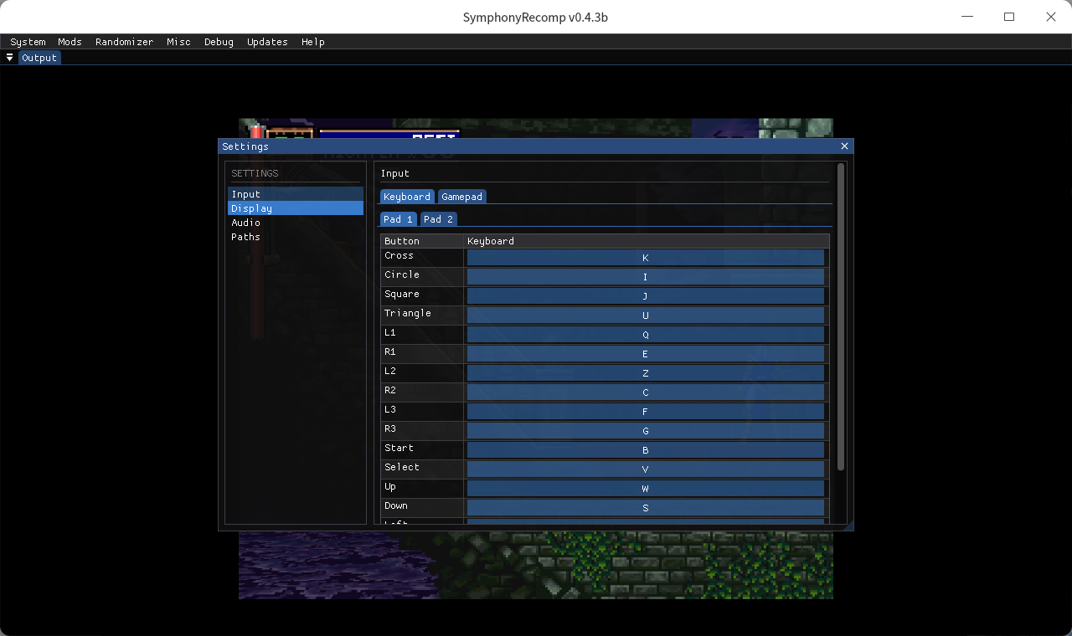
Task: Rebind the L1 key Q
Action: 646,335
